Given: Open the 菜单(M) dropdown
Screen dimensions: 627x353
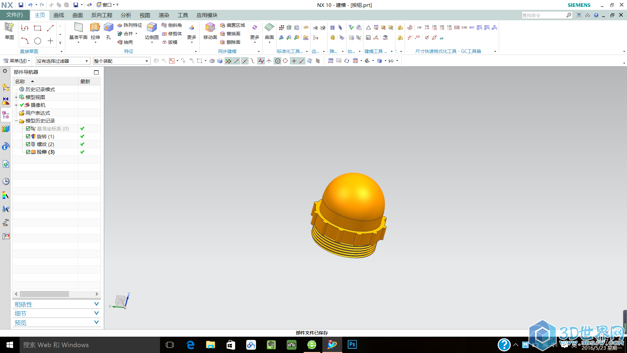Looking at the screenshot, I should [17, 61].
